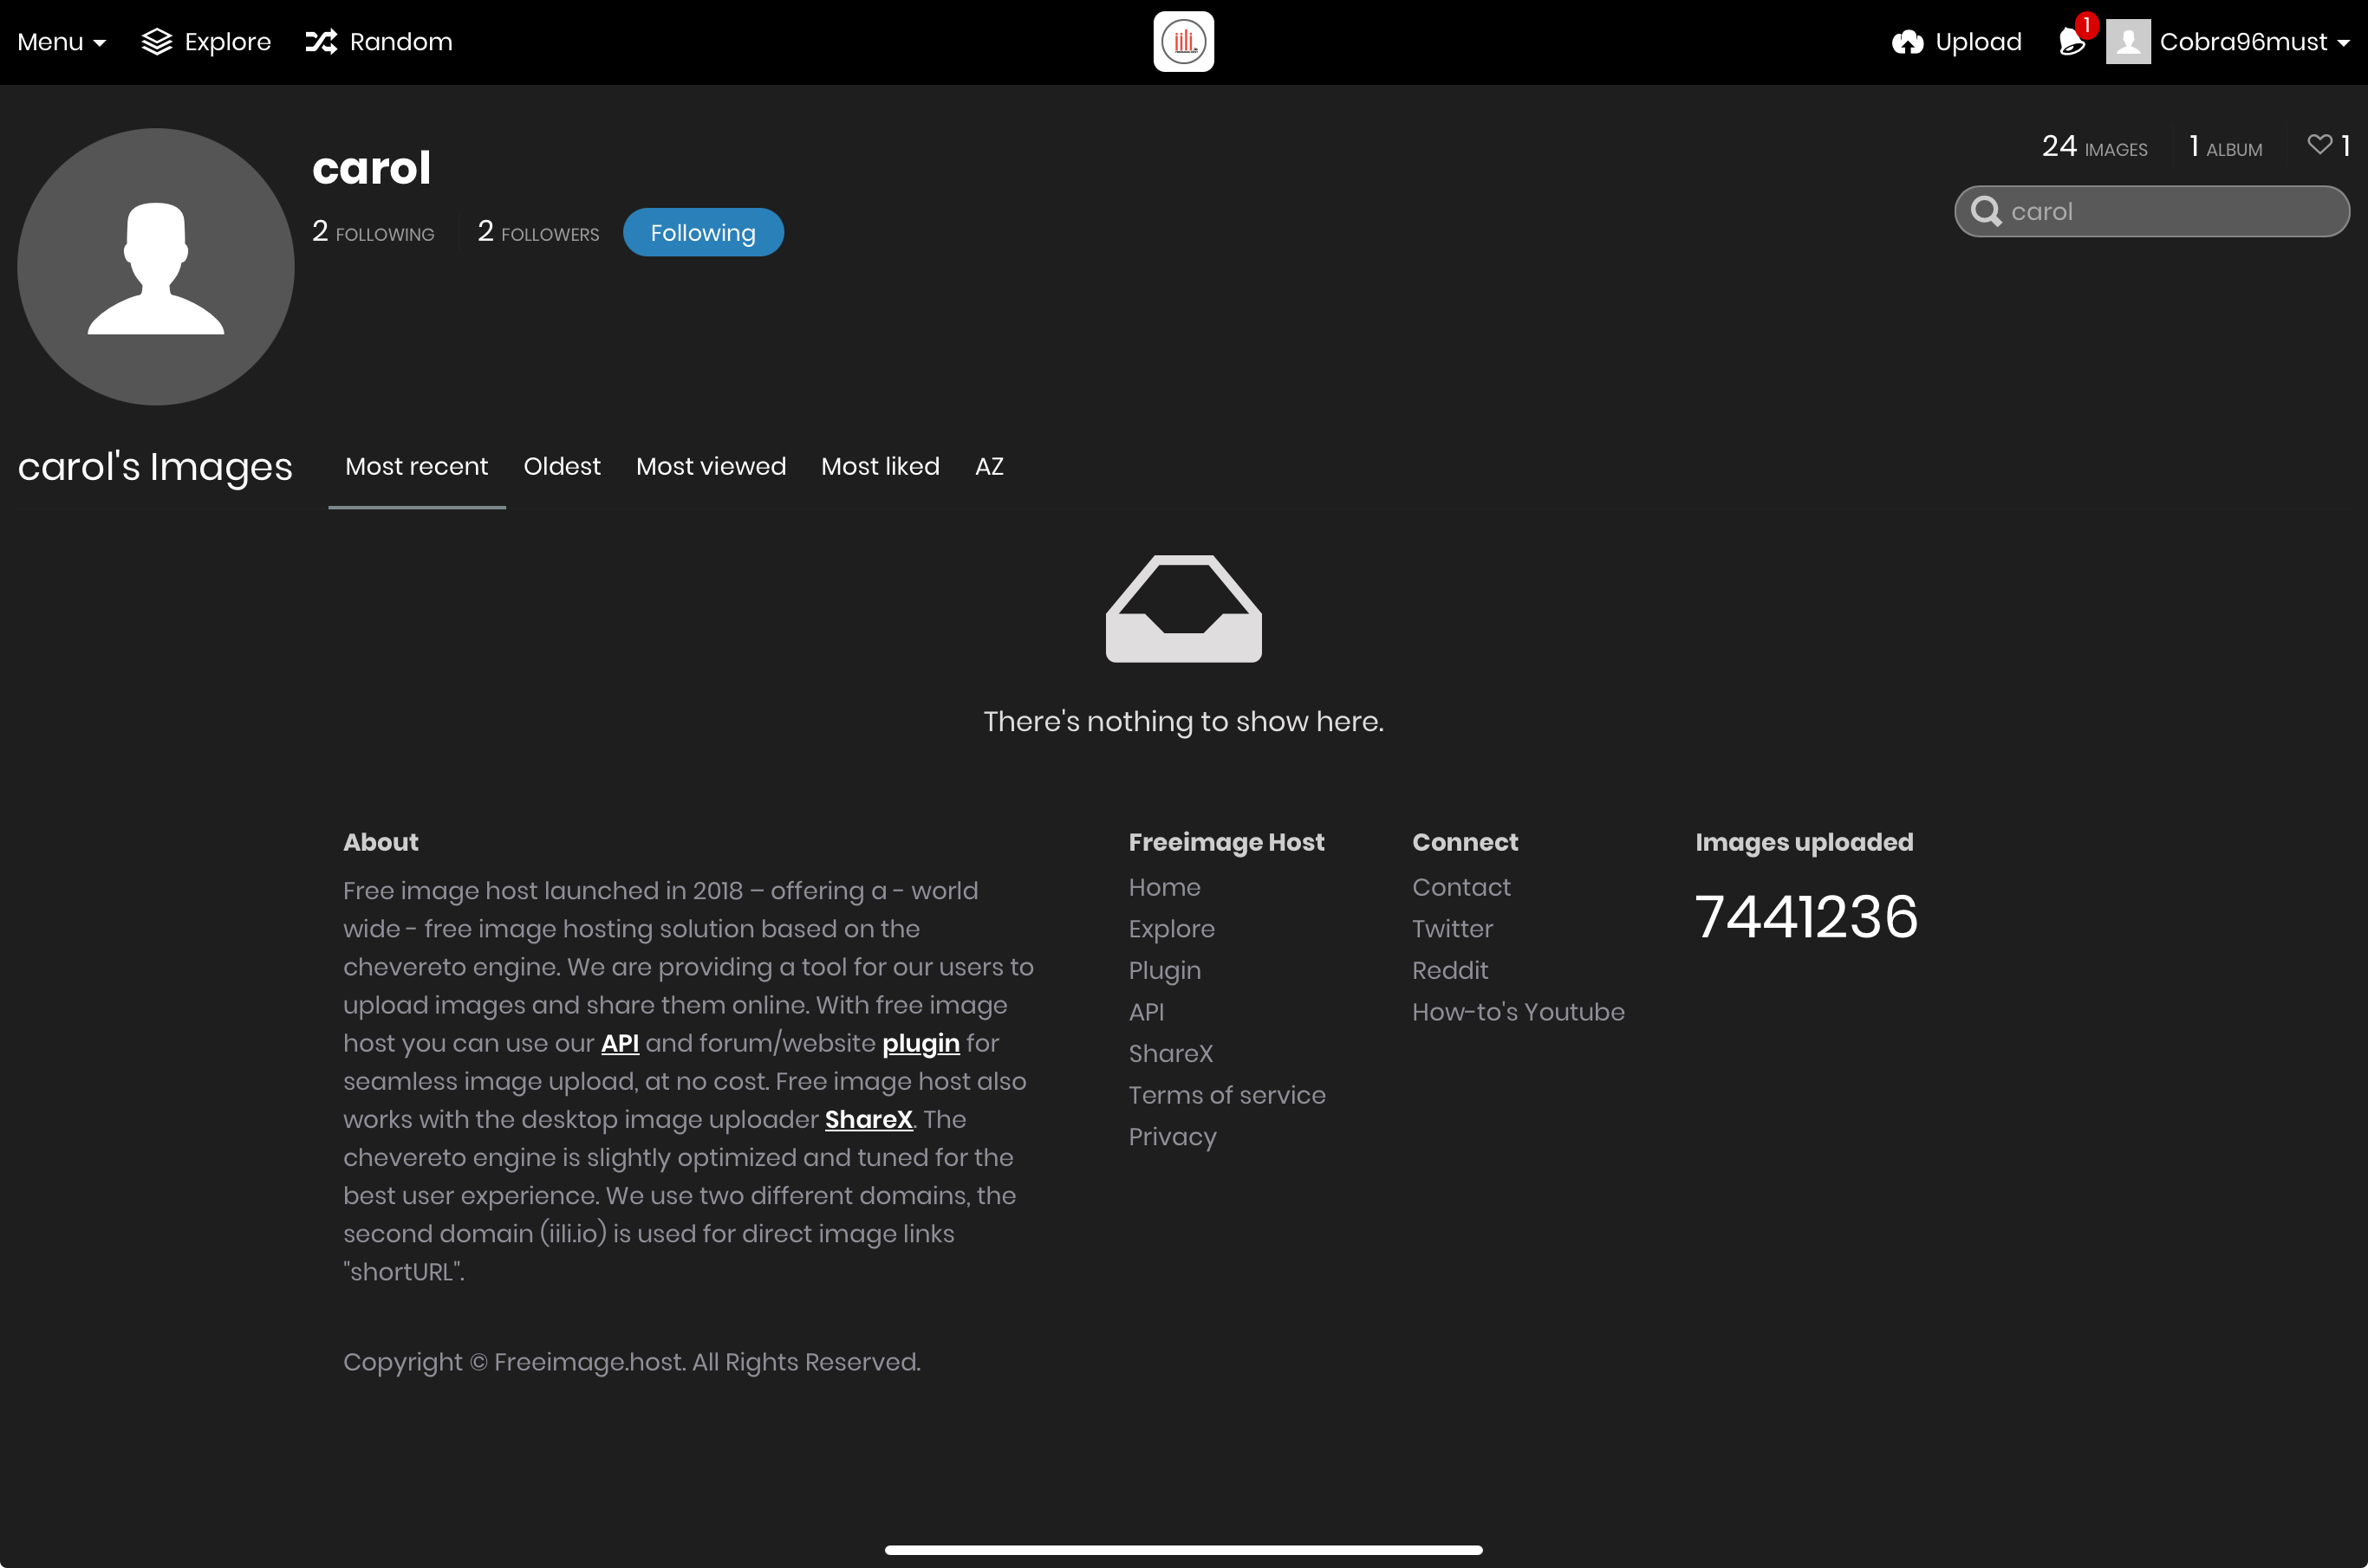Click the small user avatar thumbnail

tap(2128, 42)
